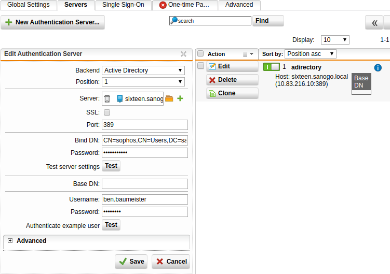The height and width of the screenshot is (274, 390).
Task: Click Host: sixteen.sanogo.local text
Action: click(x=312, y=77)
